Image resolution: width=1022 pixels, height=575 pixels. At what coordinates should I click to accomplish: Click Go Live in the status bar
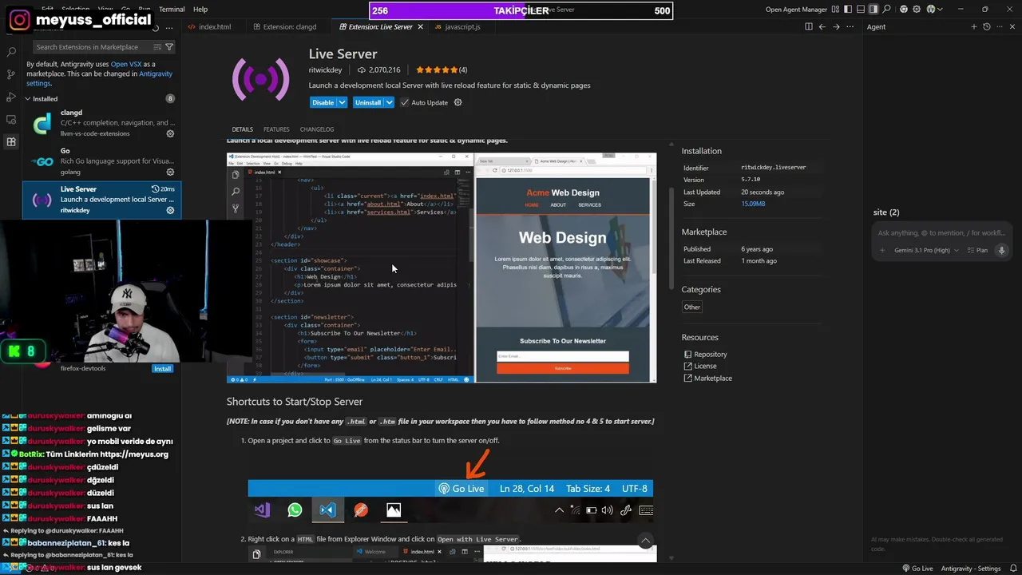(917, 569)
